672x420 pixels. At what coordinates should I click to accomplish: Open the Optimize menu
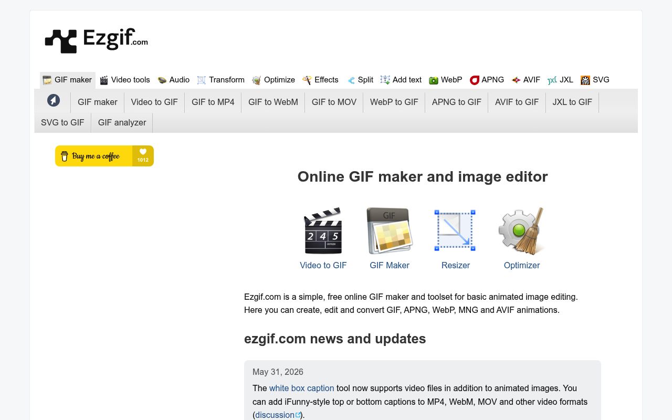[274, 80]
